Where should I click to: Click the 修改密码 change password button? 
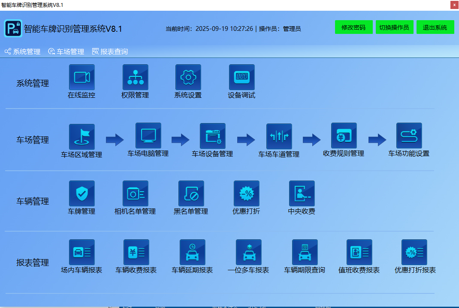click(353, 27)
